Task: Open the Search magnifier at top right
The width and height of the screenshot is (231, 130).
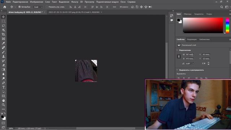Action: pos(221,7)
